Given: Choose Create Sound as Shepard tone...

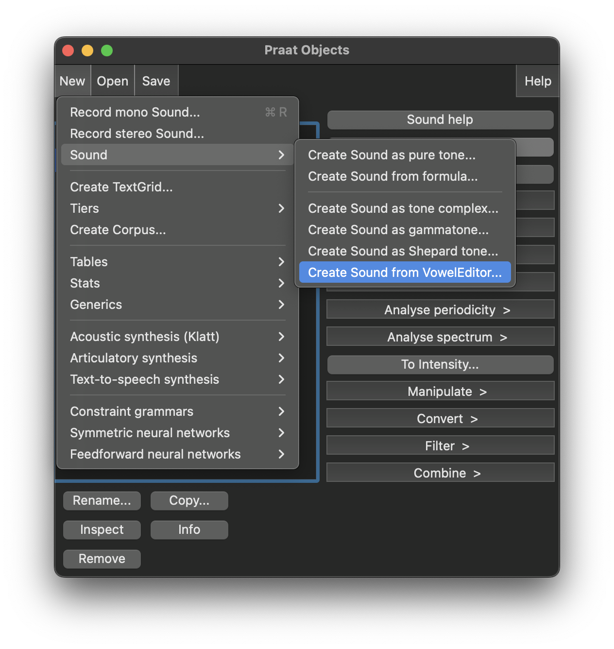Looking at the screenshot, I should click(x=405, y=251).
